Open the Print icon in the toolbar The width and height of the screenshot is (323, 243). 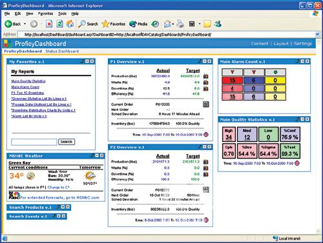point(180,24)
